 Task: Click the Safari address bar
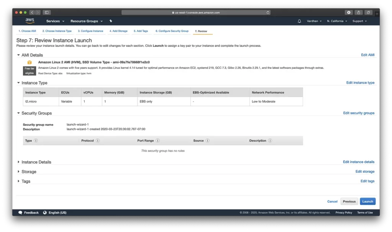point(196,13)
